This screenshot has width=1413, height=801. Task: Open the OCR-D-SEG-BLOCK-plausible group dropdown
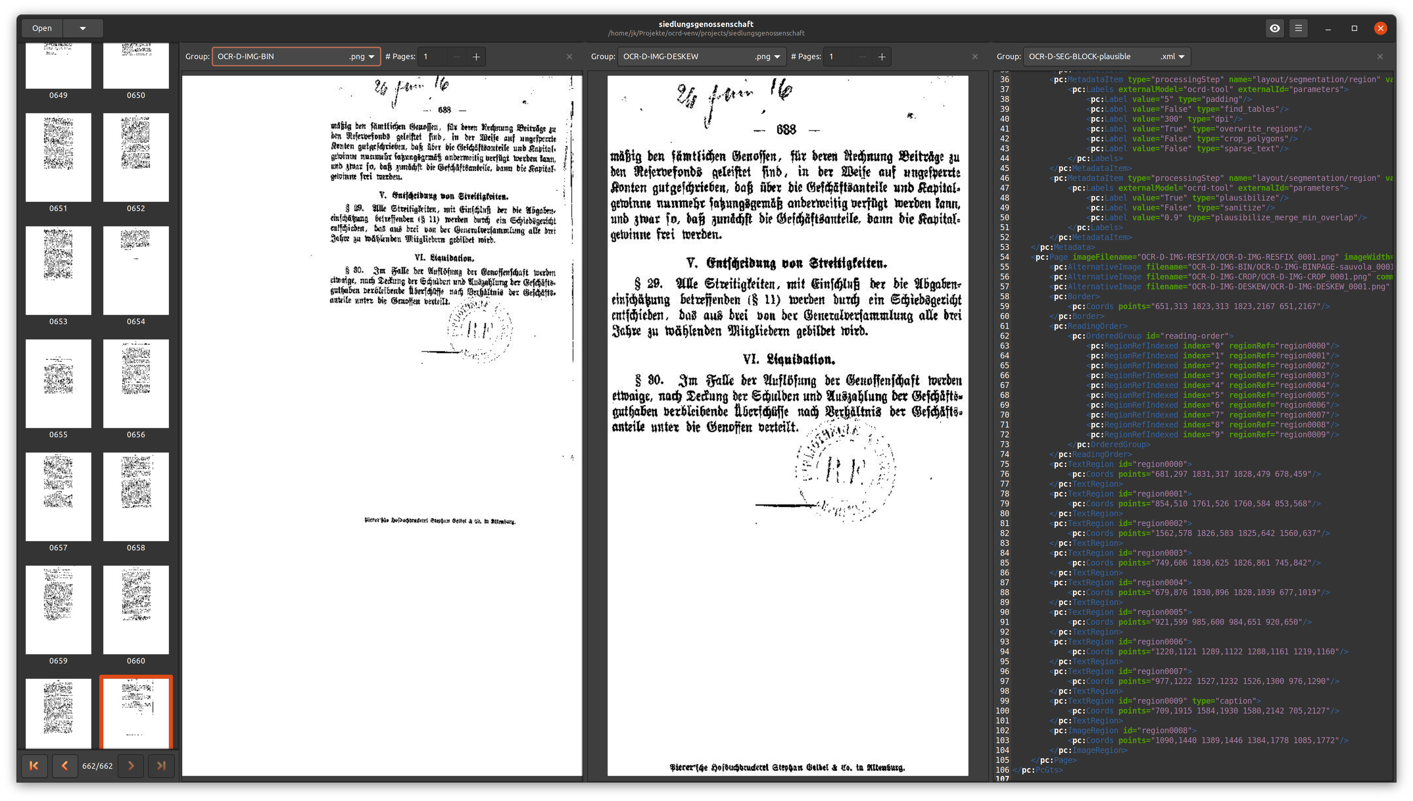coord(1106,57)
